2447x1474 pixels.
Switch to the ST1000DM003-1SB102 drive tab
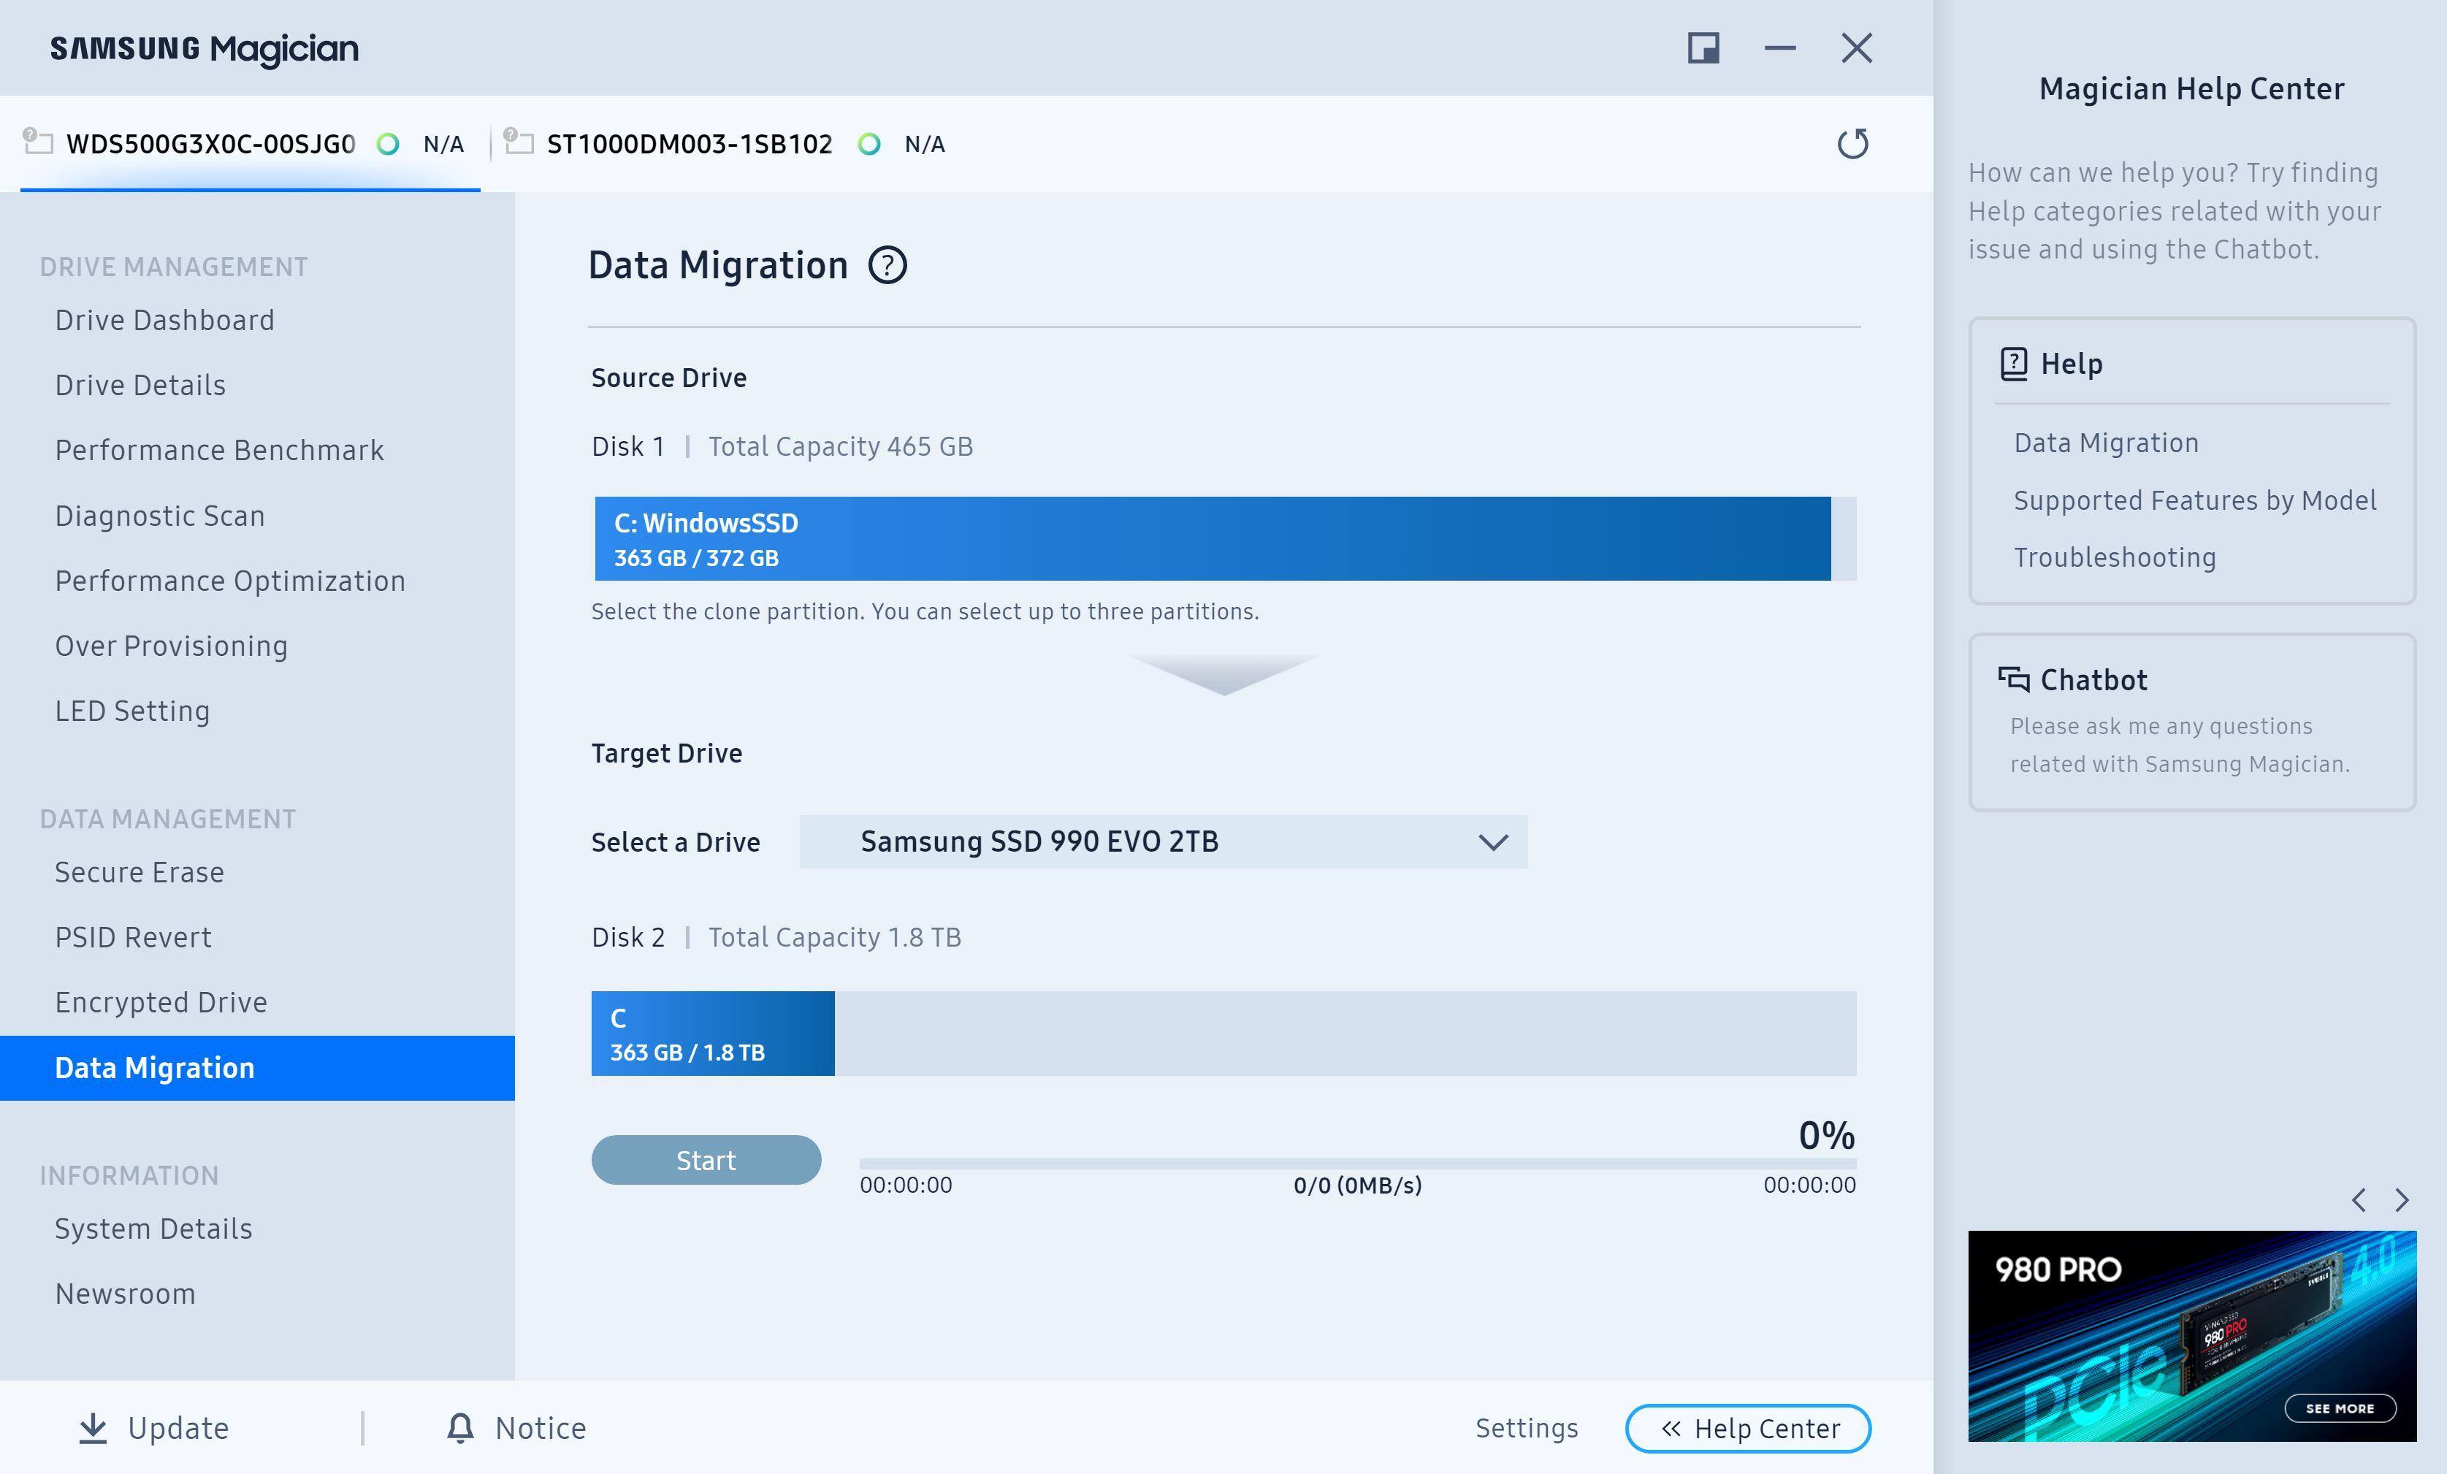690,144
